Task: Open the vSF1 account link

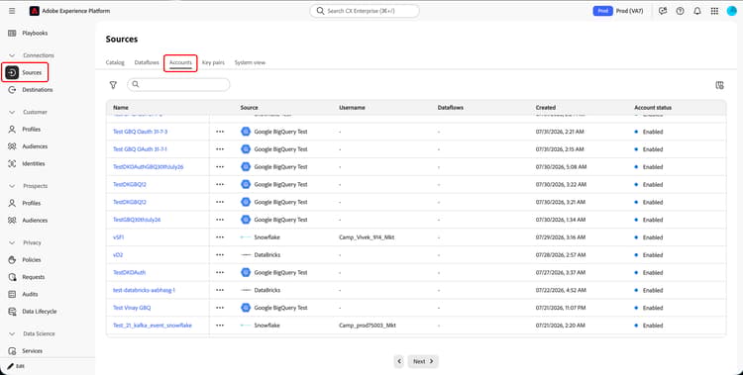Action: (x=119, y=237)
